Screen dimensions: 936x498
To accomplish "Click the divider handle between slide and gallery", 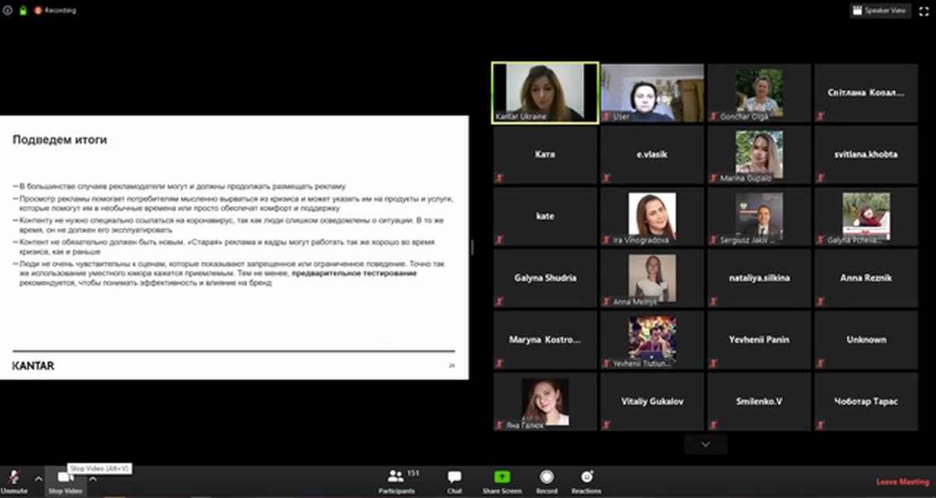I will [473, 247].
